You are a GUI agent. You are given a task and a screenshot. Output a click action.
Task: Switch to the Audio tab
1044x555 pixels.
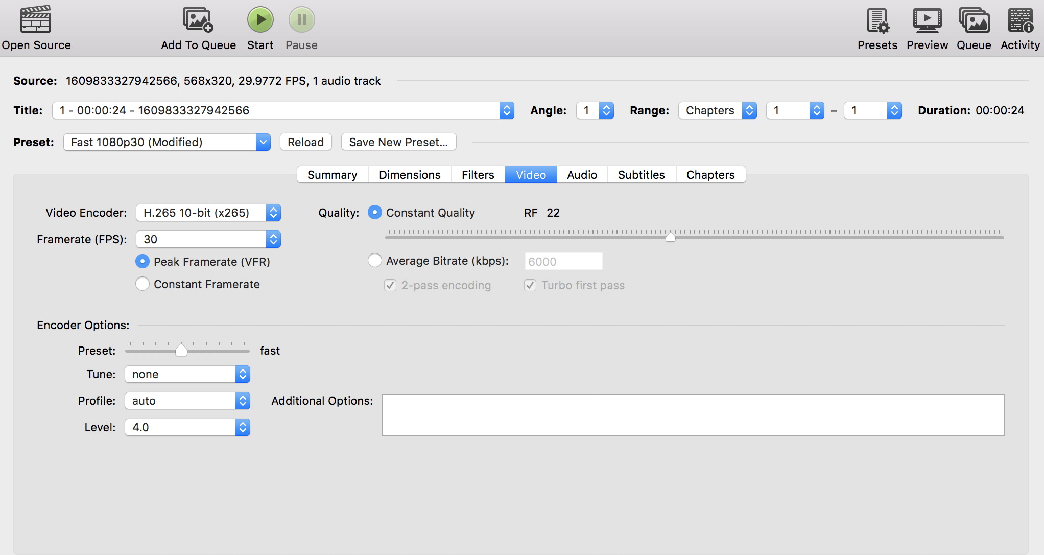pyautogui.click(x=582, y=175)
